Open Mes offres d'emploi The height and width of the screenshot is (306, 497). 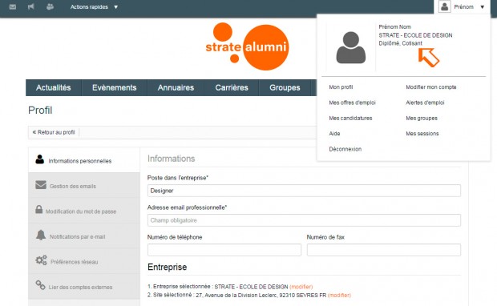(352, 103)
